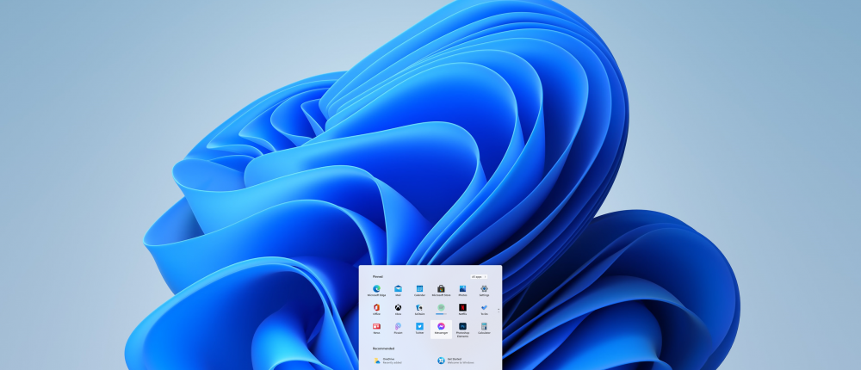
Task: Launch the Office app
Action: pos(376,309)
